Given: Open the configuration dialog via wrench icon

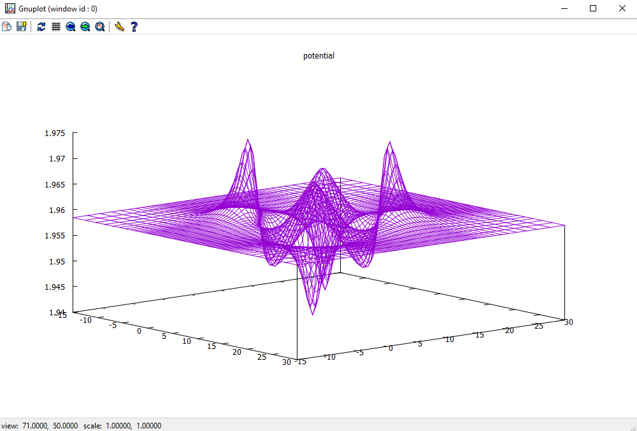Looking at the screenshot, I should coord(119,27).
